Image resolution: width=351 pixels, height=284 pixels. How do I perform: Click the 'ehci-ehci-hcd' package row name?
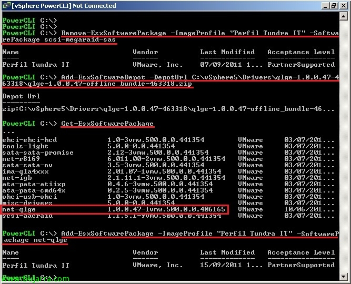(x=29, y=140)
